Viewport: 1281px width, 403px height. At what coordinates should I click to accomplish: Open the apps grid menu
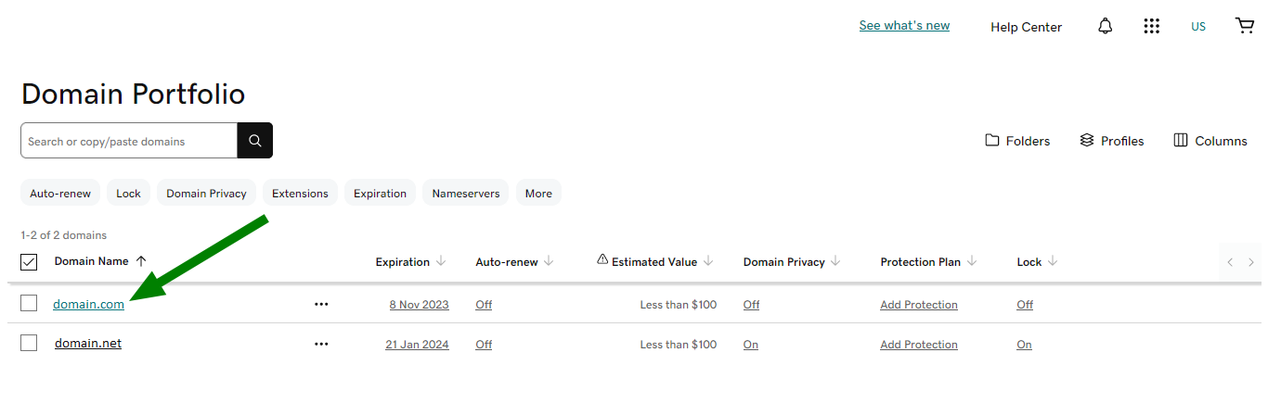(1151, 26)
